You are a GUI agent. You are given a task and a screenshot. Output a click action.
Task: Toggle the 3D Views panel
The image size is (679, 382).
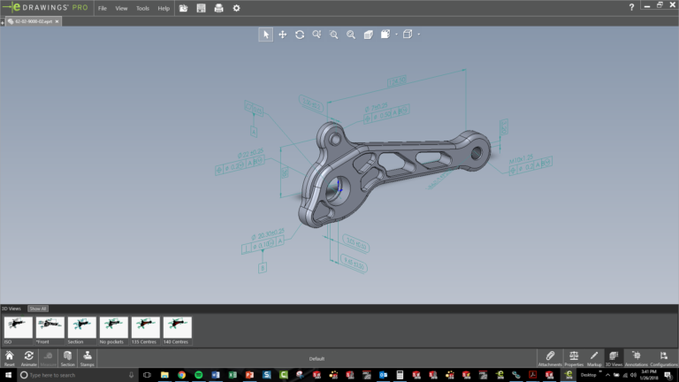click(614, 356)
